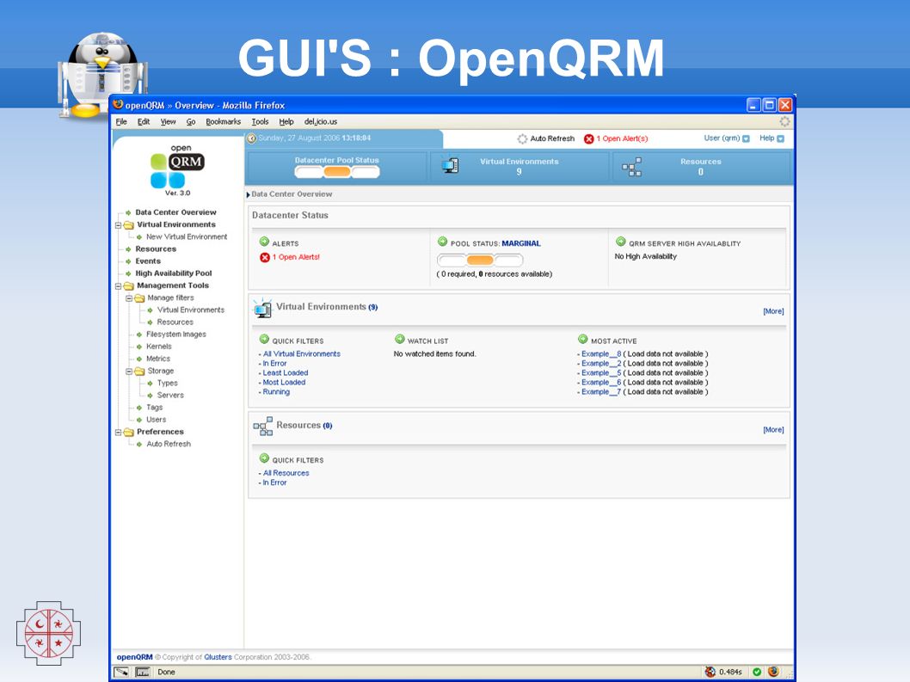Image resolution: width=910 pixels, height=682 pixels.
Task: Click the All Resources link
Action: (286, 473)
